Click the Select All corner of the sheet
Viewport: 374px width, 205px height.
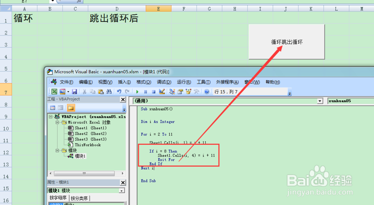[x=6, y=9]
